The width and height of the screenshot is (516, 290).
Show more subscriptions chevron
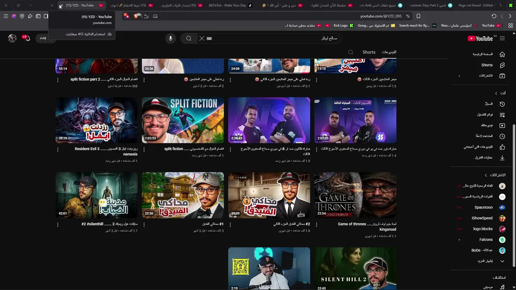(502, 261)
